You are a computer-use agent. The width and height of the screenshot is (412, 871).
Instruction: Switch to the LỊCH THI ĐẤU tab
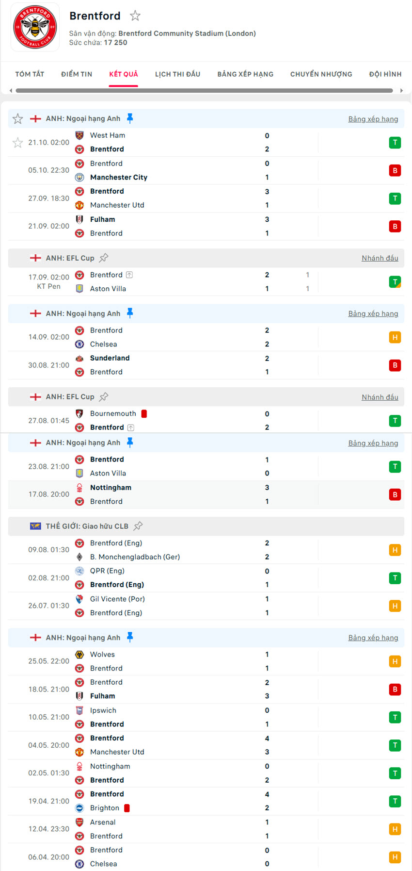click(x=178, y=74)
